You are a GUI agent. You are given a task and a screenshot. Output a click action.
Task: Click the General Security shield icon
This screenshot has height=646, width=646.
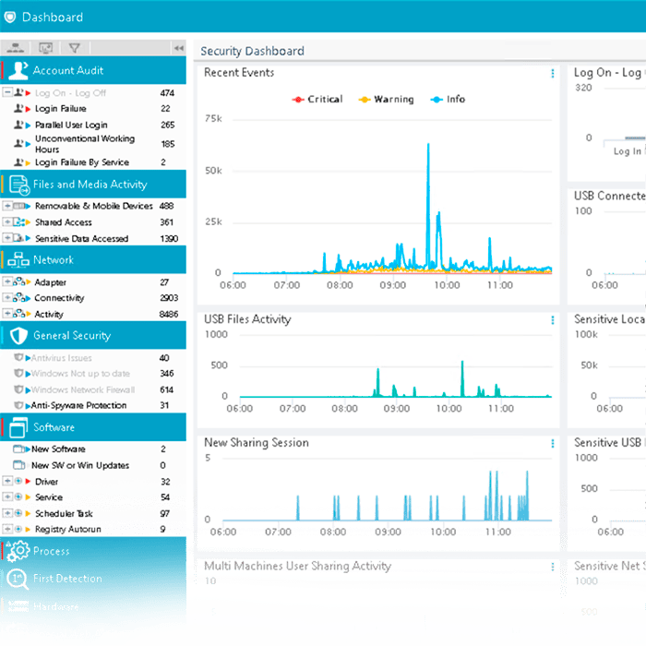tap(18, 336)
